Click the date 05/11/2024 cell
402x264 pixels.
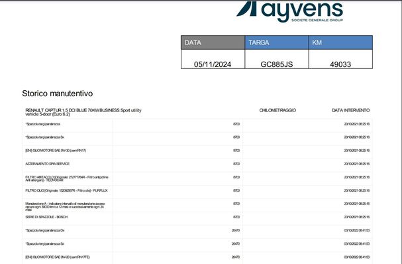click(213, 59)
